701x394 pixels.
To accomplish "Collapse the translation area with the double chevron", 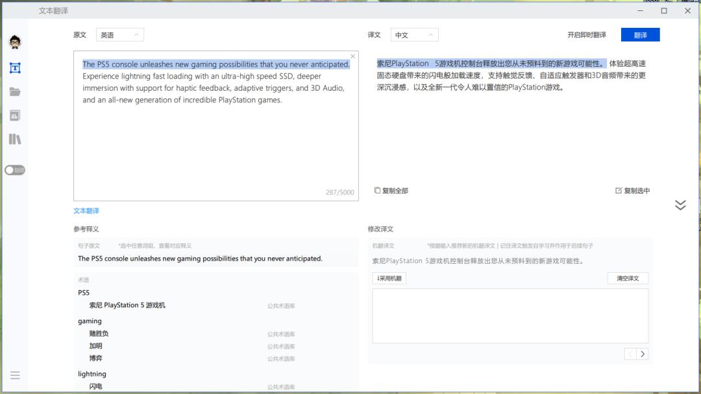I will coord(680,205).
